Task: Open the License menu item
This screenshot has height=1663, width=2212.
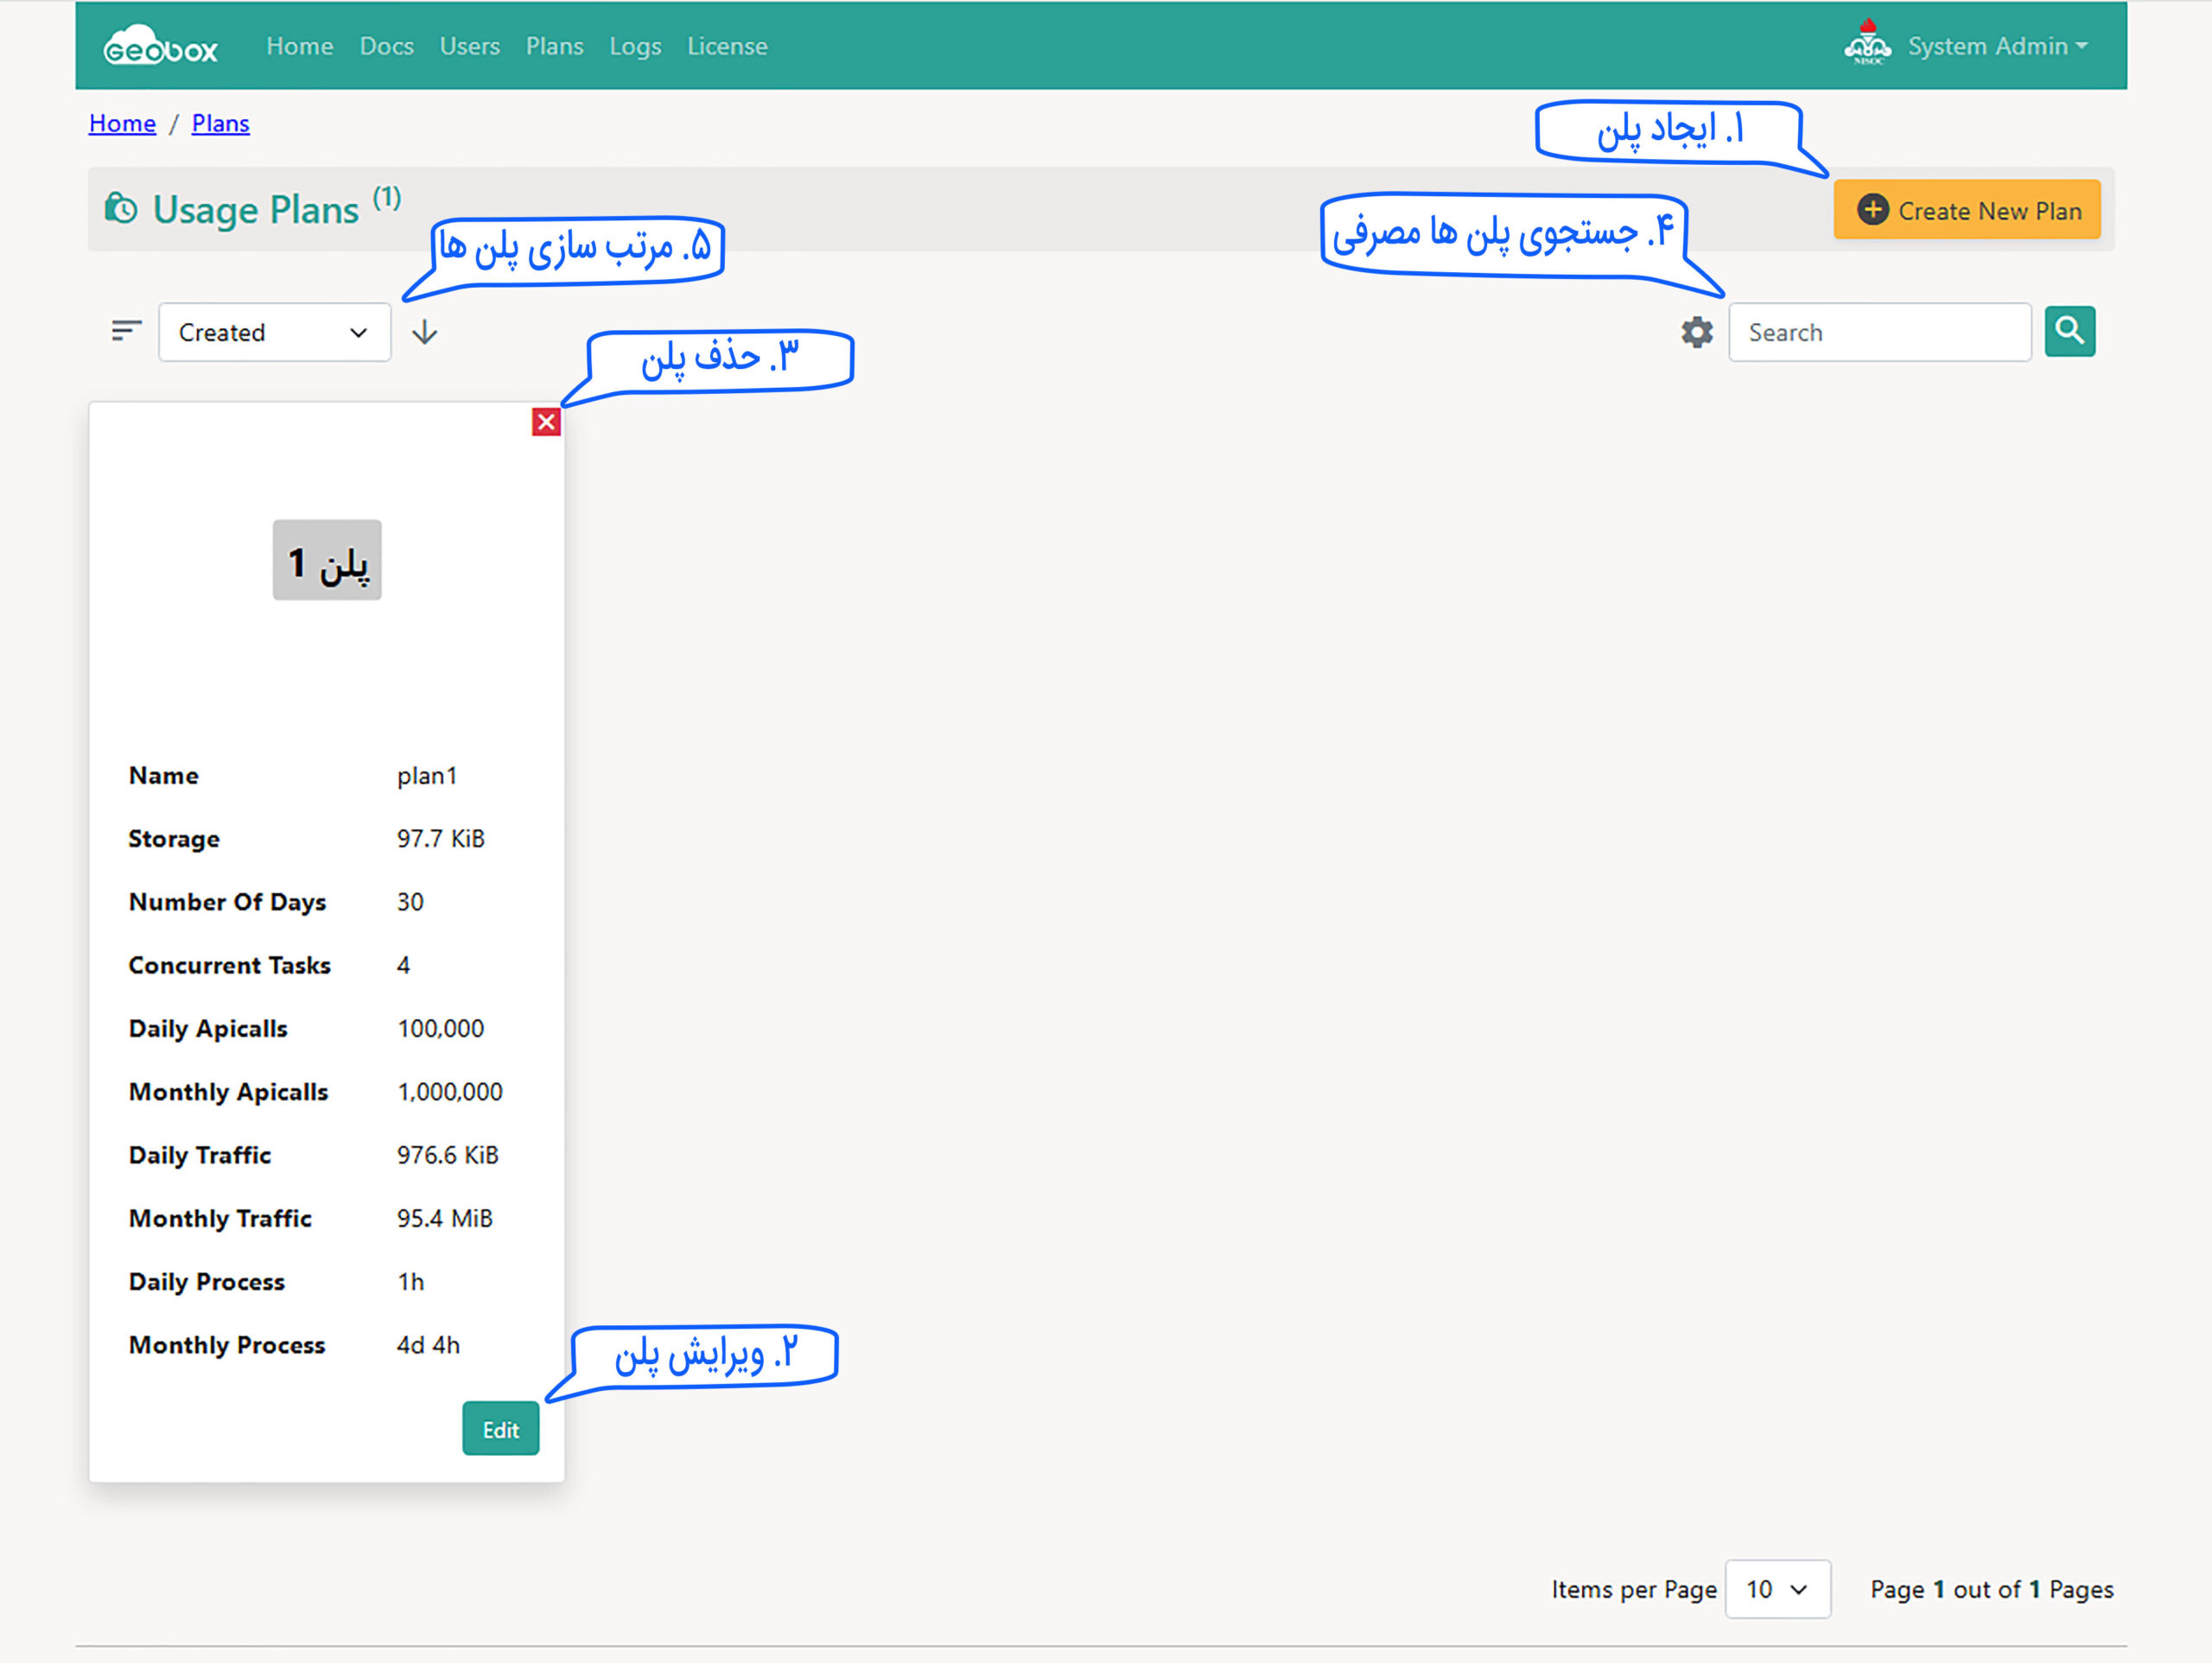Action: click(x=727, y=46)
